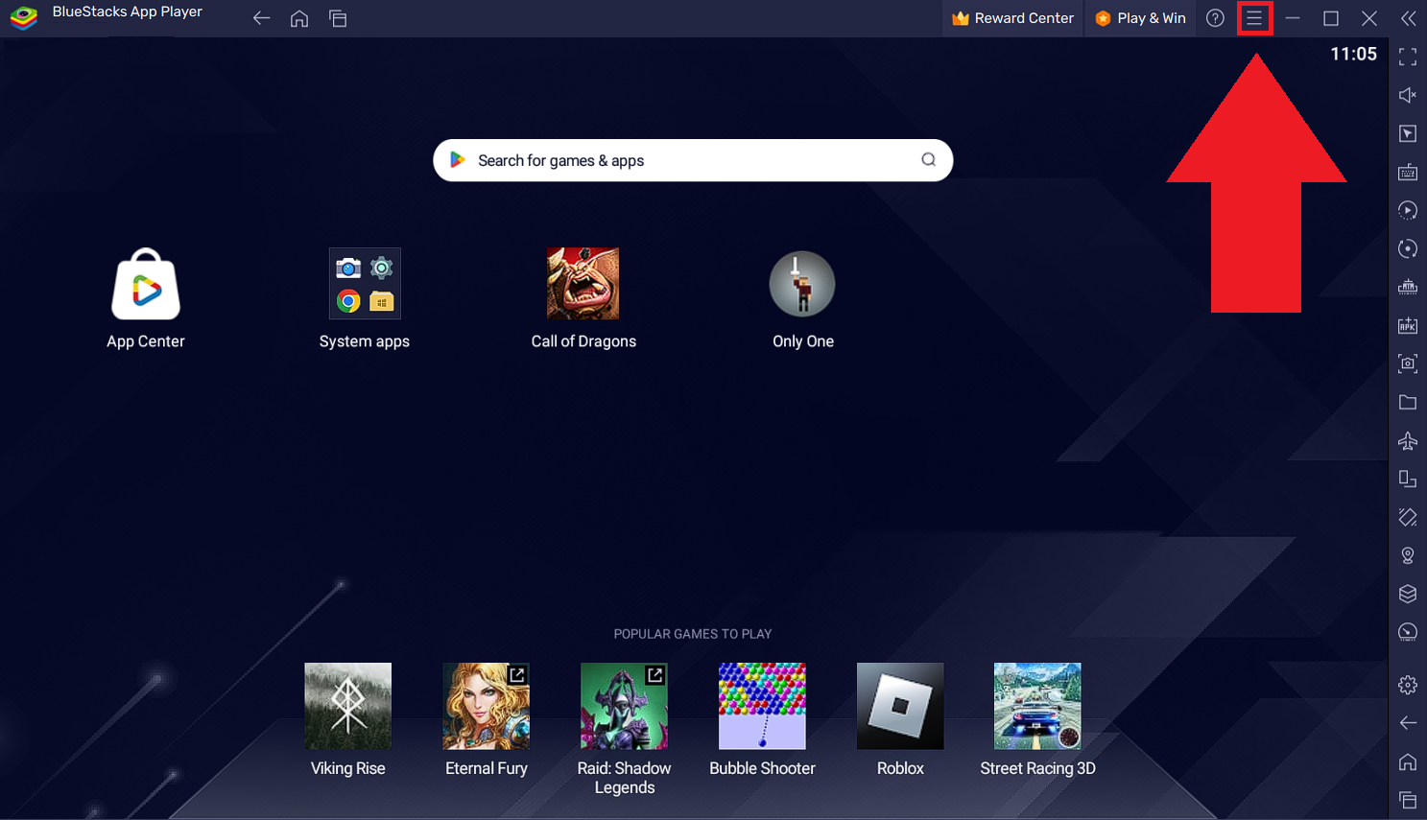The image size is (1427, 820).
Task: Open Roblox from popular games
Action: [900, 719]
